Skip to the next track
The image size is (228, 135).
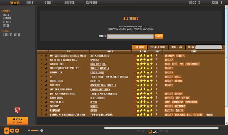(x=17, y=131)
